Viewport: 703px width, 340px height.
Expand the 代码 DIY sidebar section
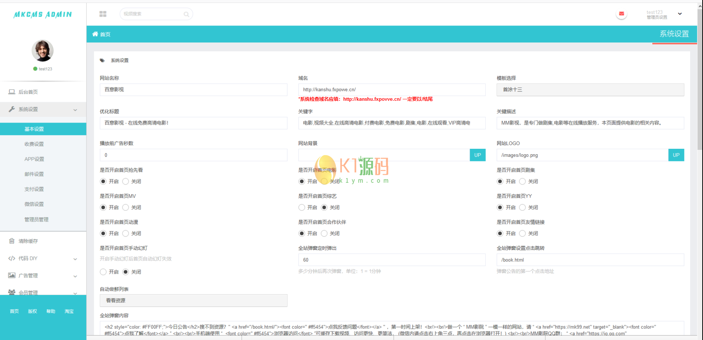coord(75,259)
